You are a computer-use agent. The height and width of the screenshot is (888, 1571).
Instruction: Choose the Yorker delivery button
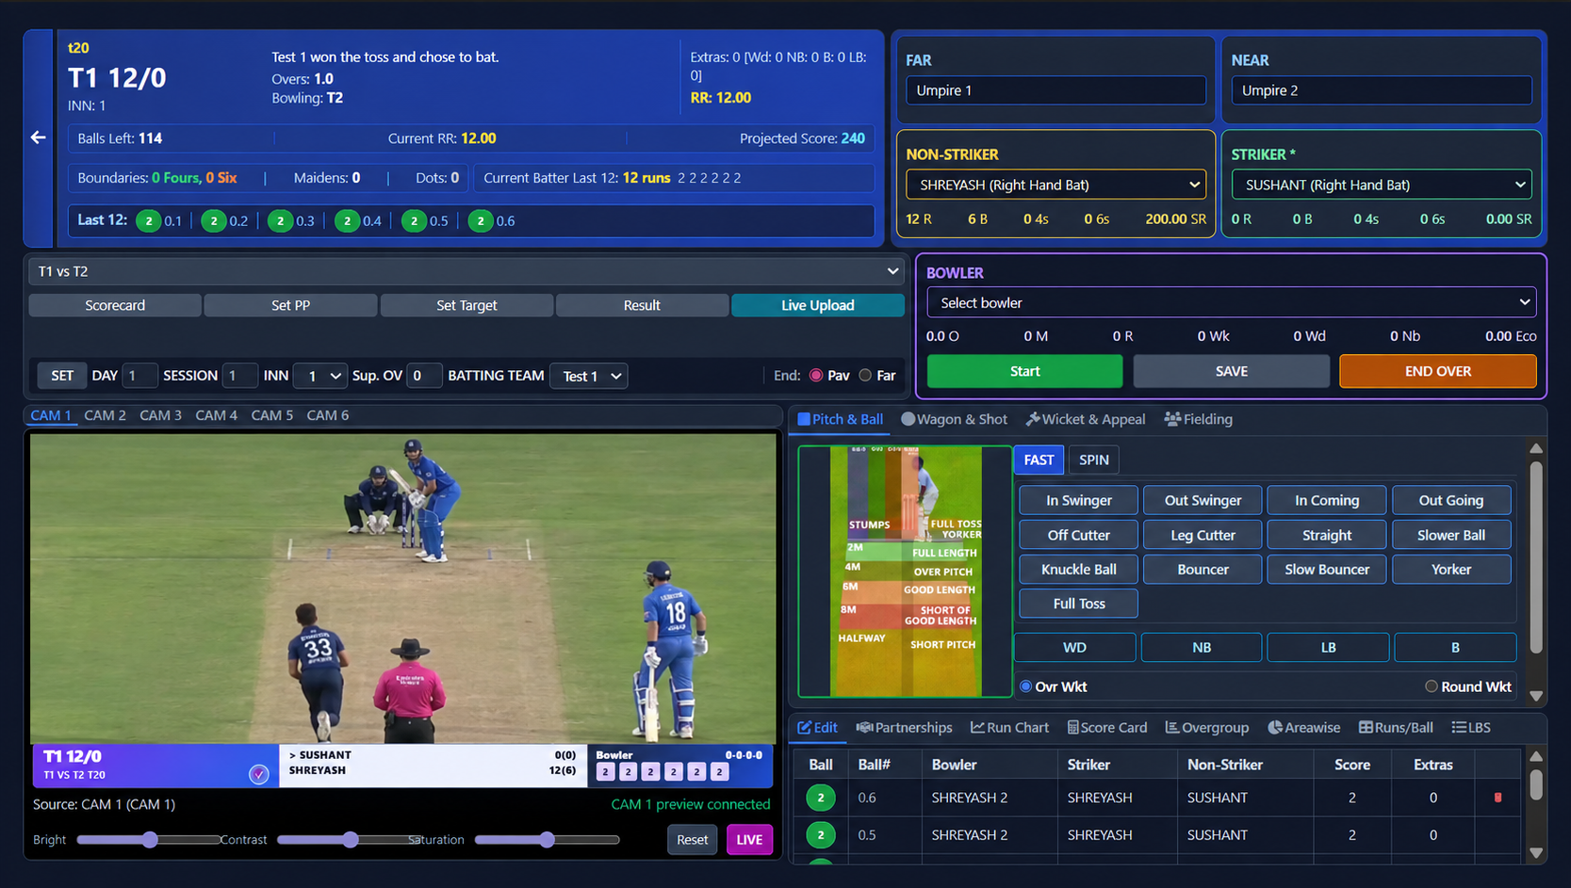click(1450, 569)
